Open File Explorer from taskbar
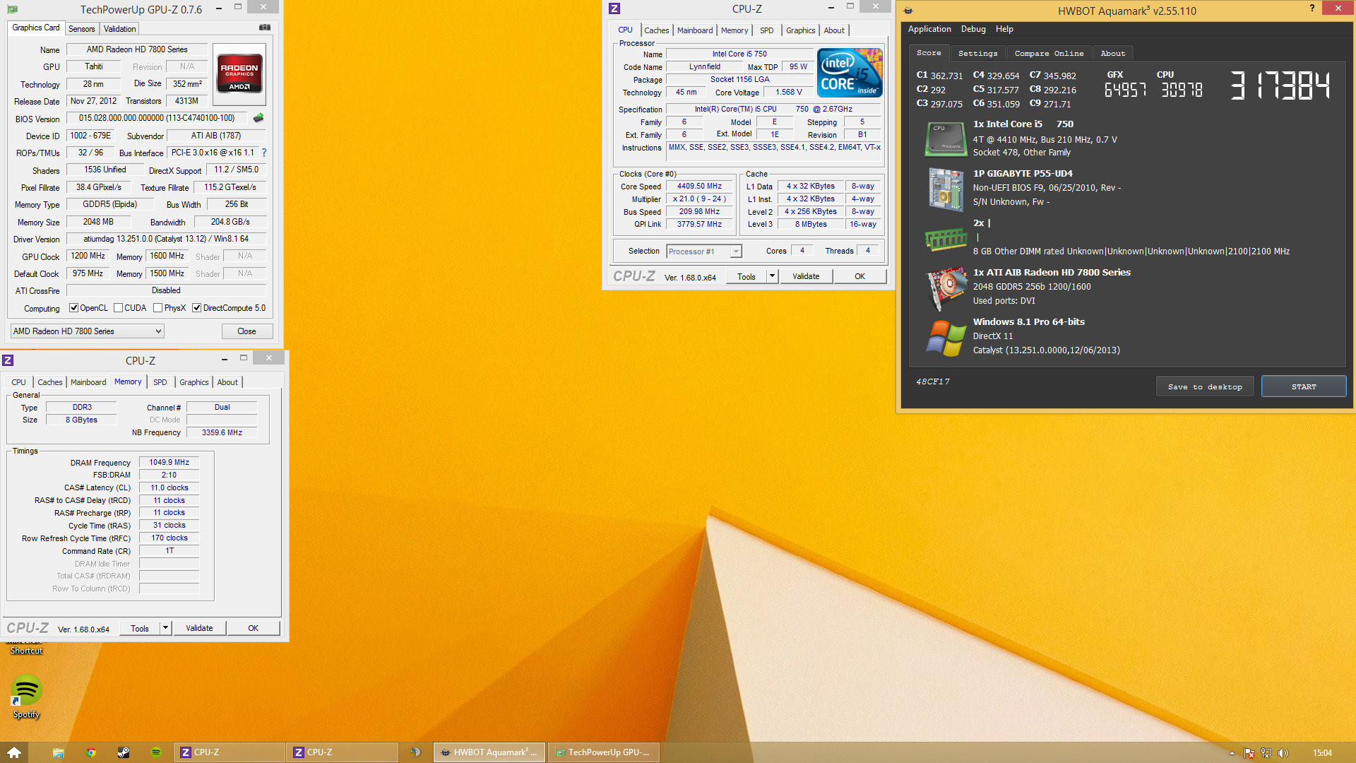 click(x=59, y=752)
